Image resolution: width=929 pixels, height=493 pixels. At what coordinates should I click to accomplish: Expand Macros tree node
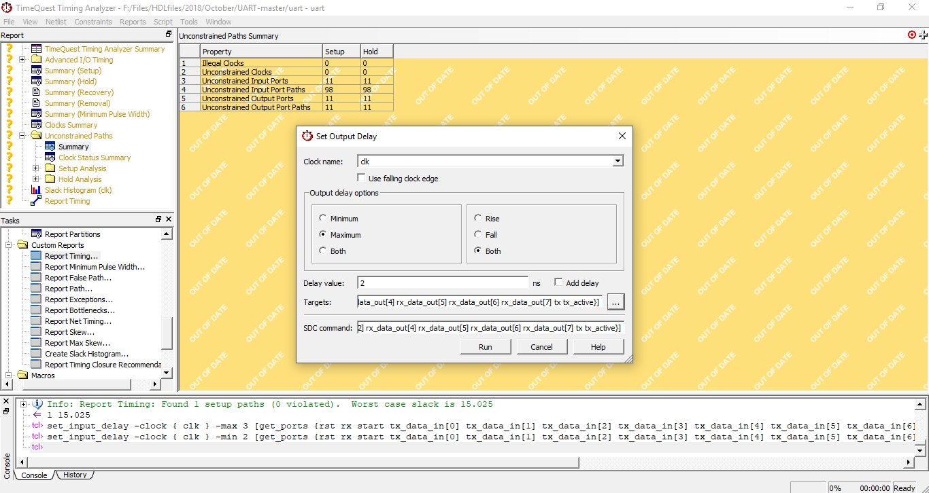click(9, 376)
